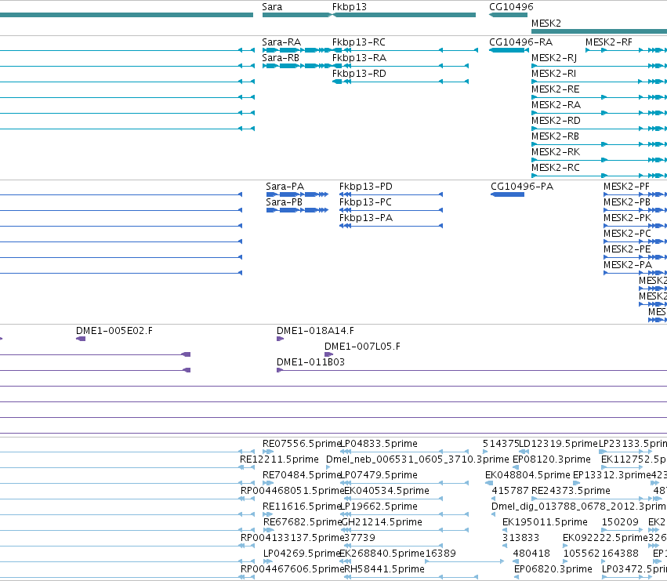
Task: Select EST EP06820.3prime
Action: point(517,578)
